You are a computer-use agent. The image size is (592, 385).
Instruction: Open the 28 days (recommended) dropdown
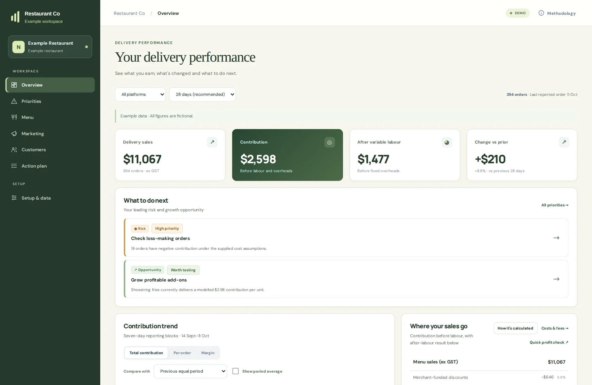(203, 95)
